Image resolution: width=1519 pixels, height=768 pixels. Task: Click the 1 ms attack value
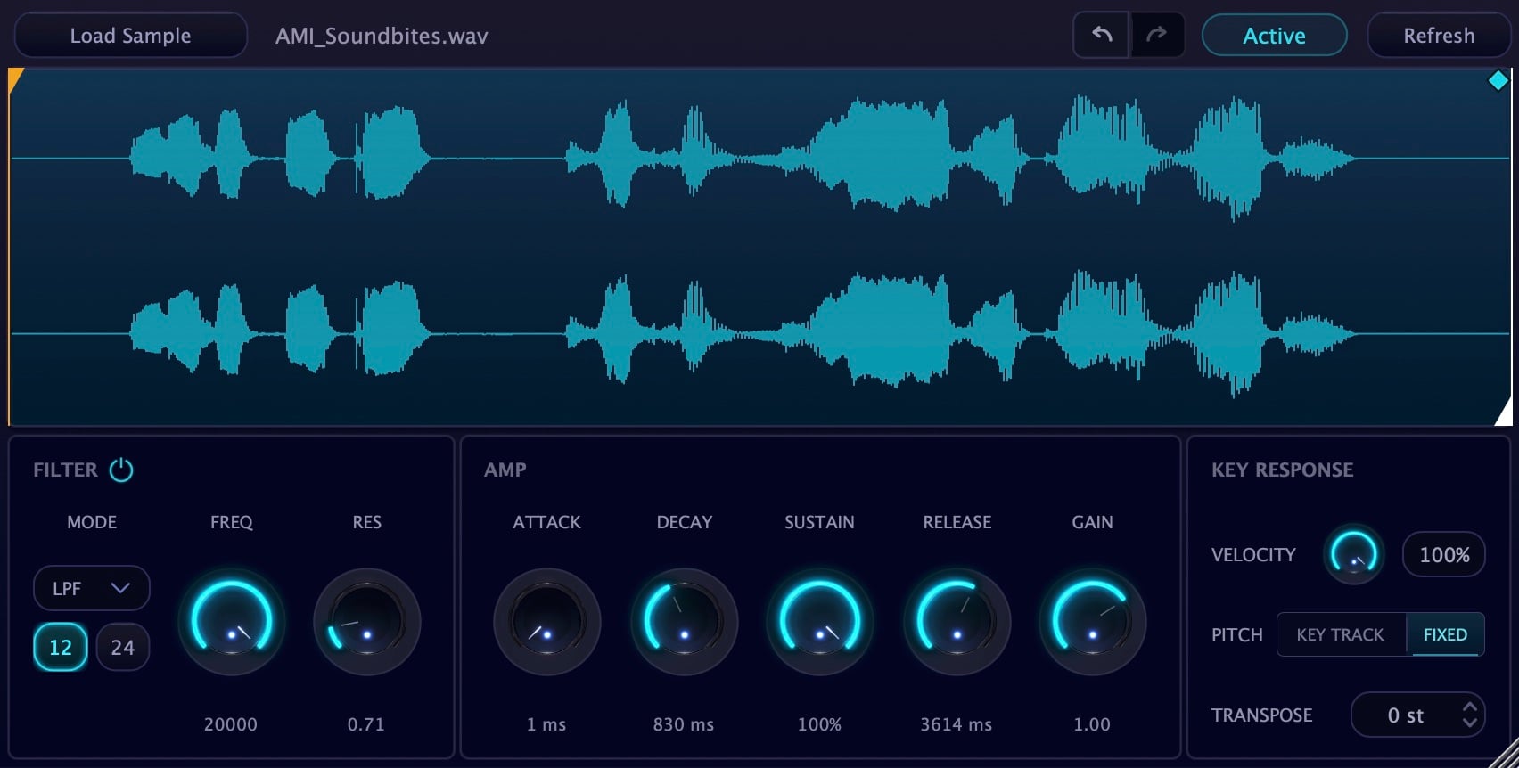(546, 724)
